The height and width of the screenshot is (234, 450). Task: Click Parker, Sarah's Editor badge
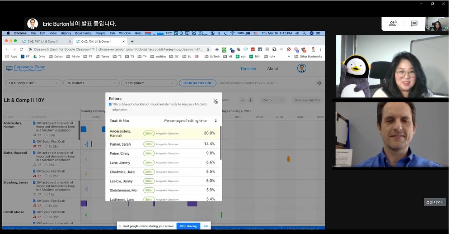(149, 144)
